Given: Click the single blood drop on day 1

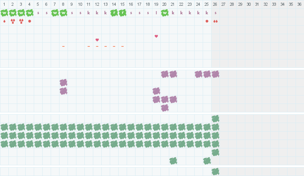Looking at the screenshot, I should pyautogui.click(x=4, y=21).
